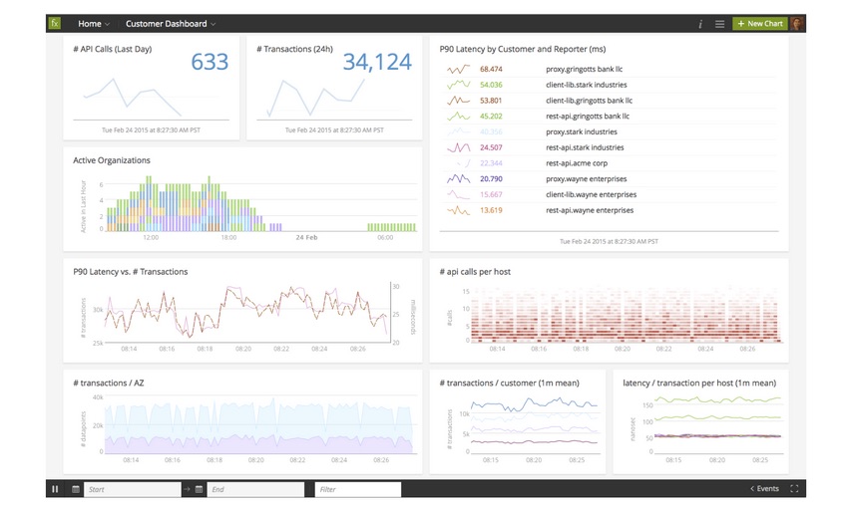846x514 pixels.
Task: Click the user avatar thumbnail
Action: point(797,23)
